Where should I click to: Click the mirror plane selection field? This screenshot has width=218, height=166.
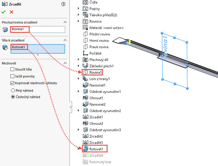coord(38,29)
